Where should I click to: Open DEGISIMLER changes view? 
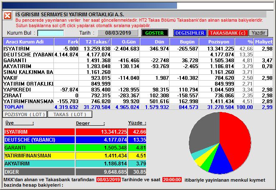click(x=190, y=33)
